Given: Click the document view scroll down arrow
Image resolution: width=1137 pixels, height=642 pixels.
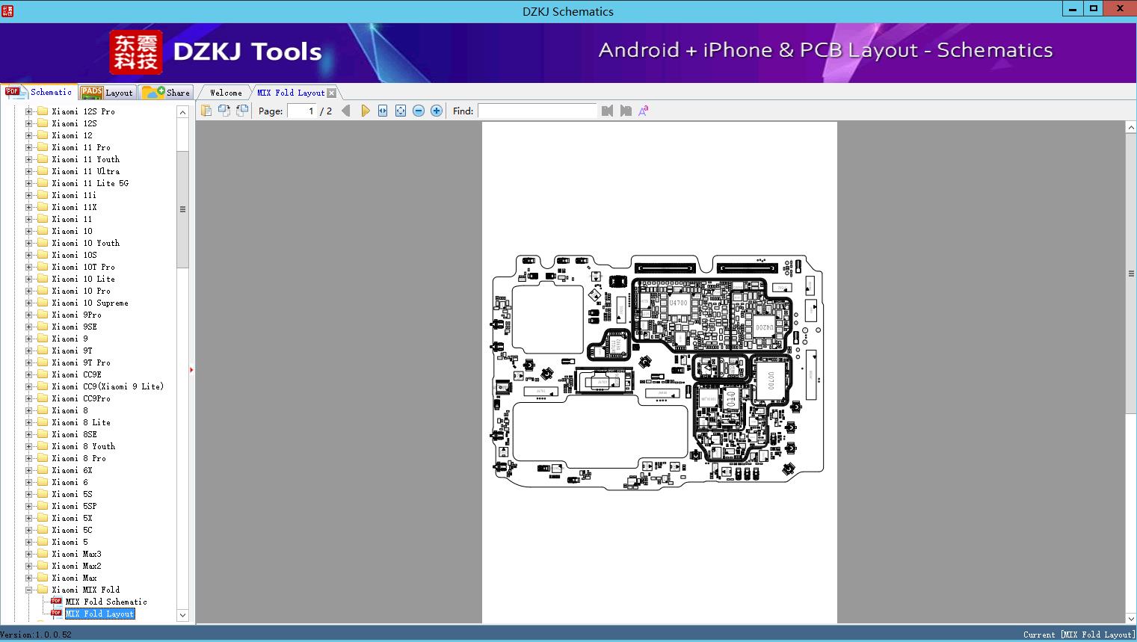Looking at the screenshot, I should tap(1131, 618).
